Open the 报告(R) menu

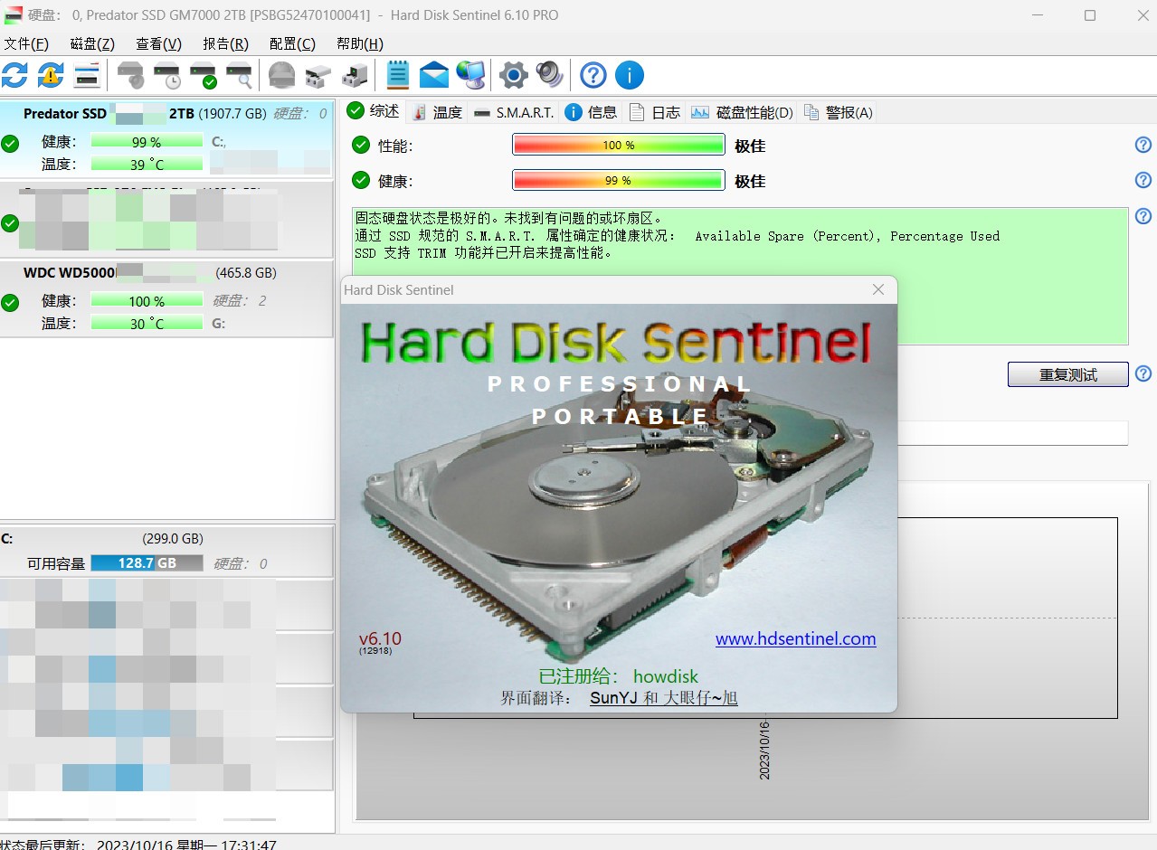point(225,43)
